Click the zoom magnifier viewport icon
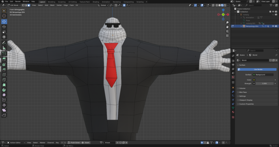Image resolution: width=279 pixels, height=147 pixels. pyautogui.click(x=227, y=22)
